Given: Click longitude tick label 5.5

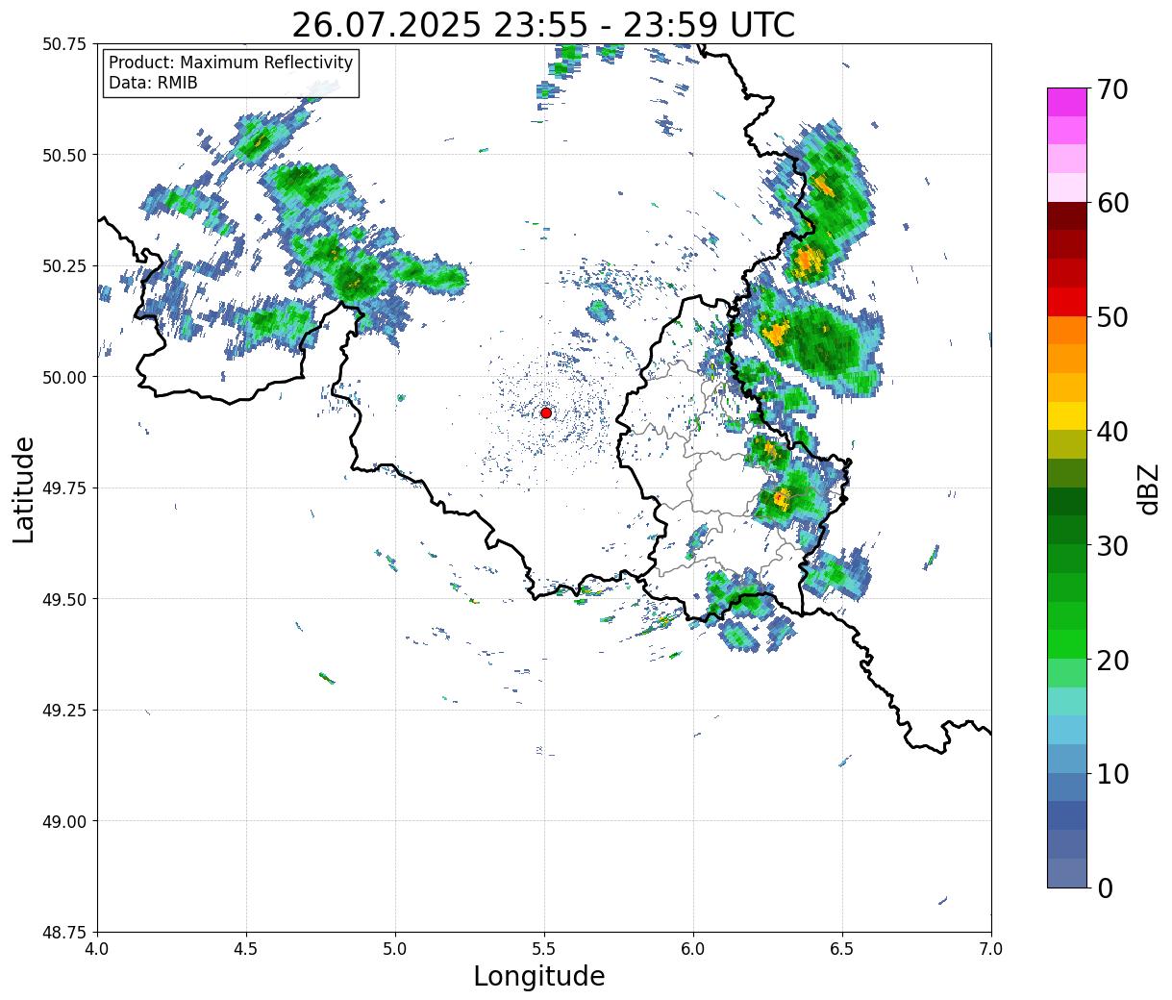Looking at the screenshot, I should click(544, 948).
